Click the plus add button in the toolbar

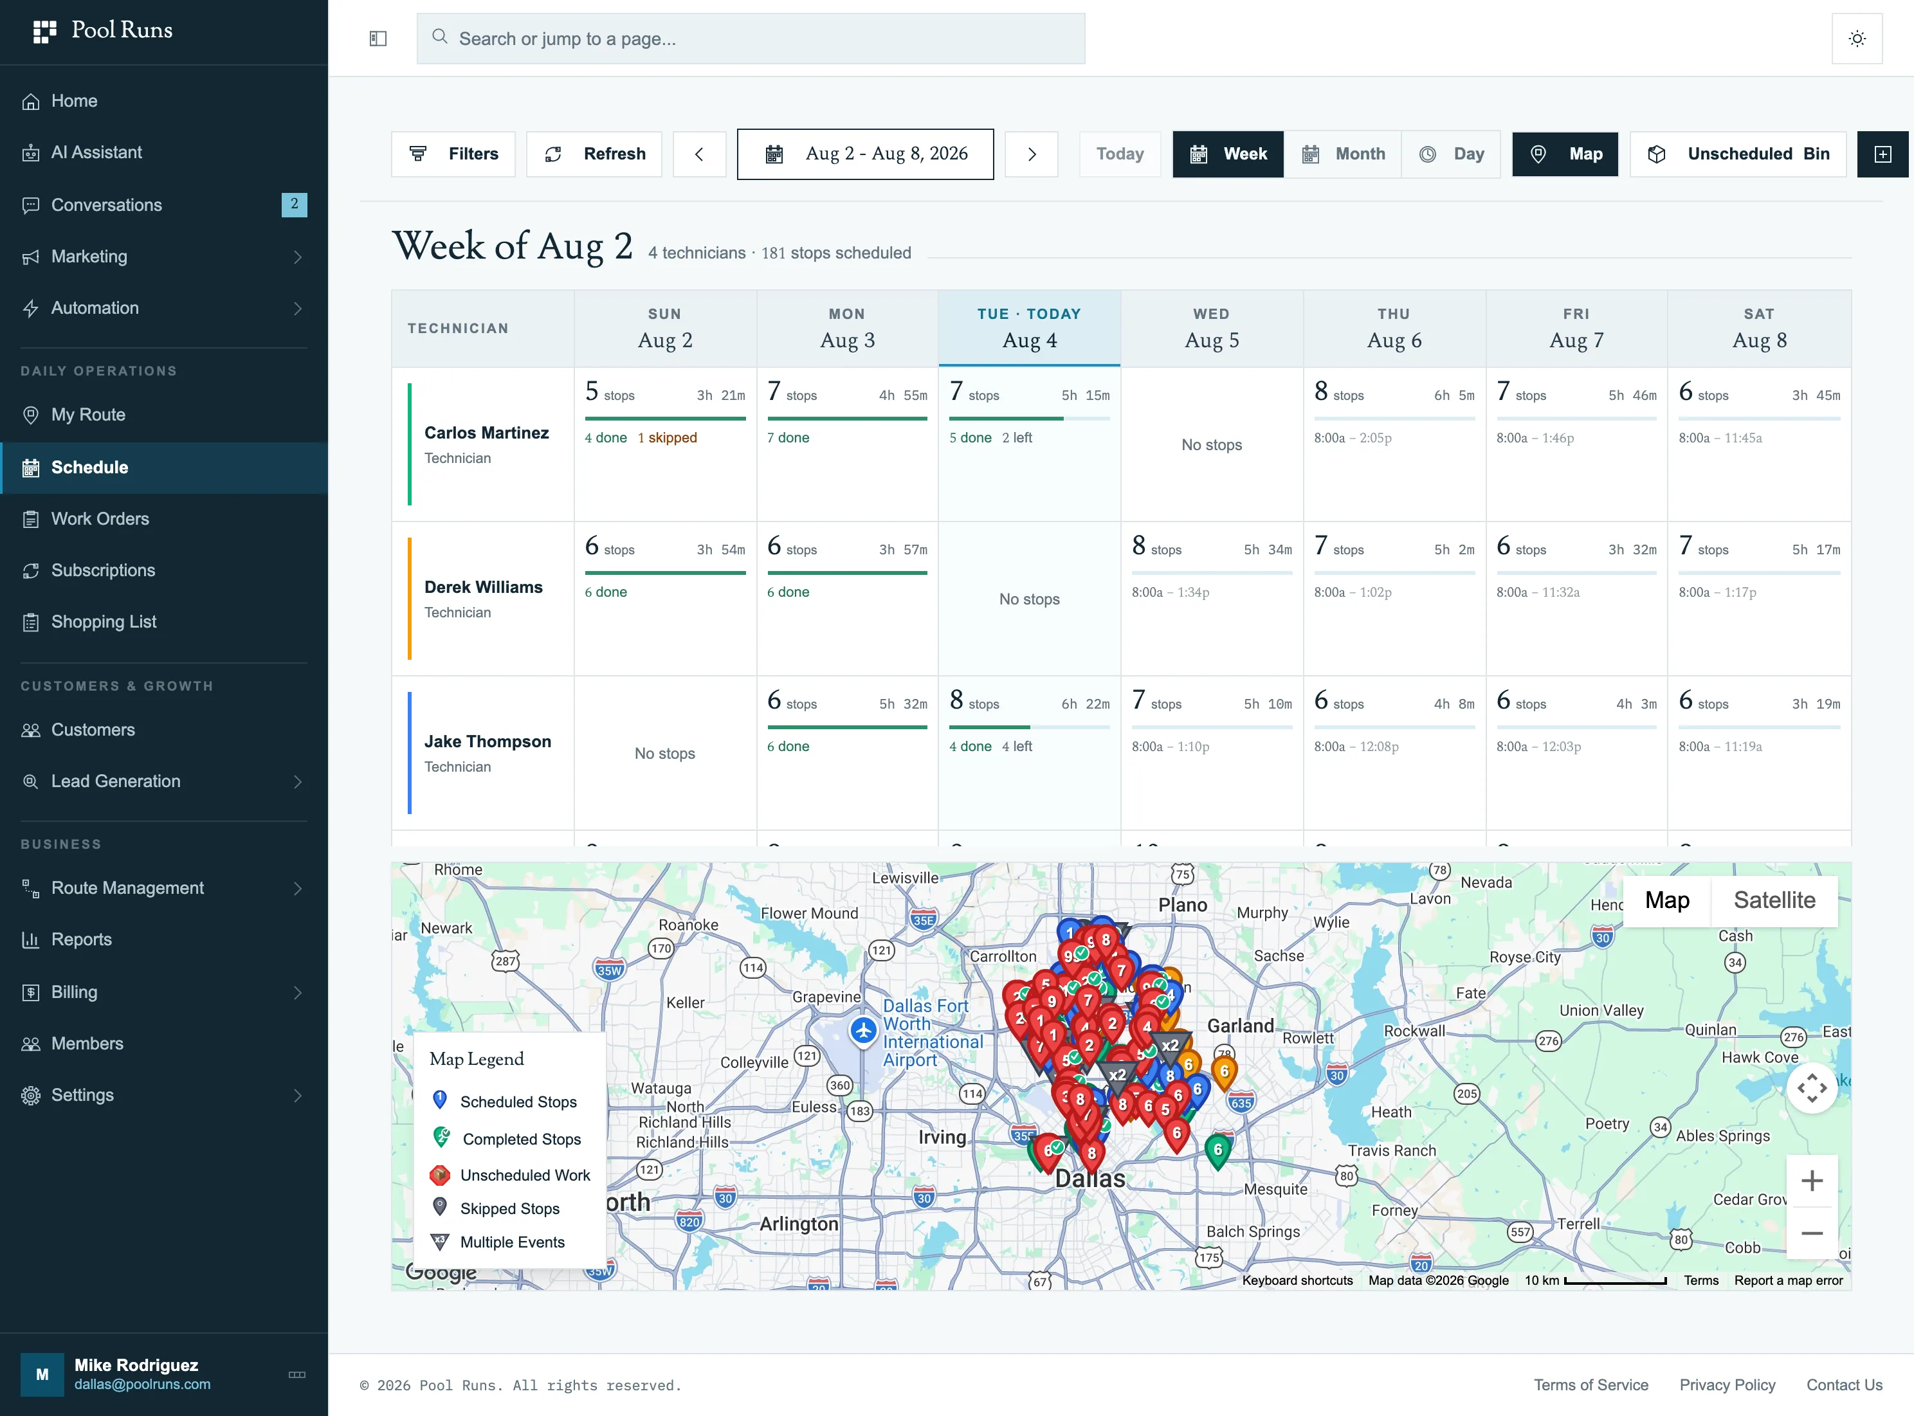pos(1882,154)
